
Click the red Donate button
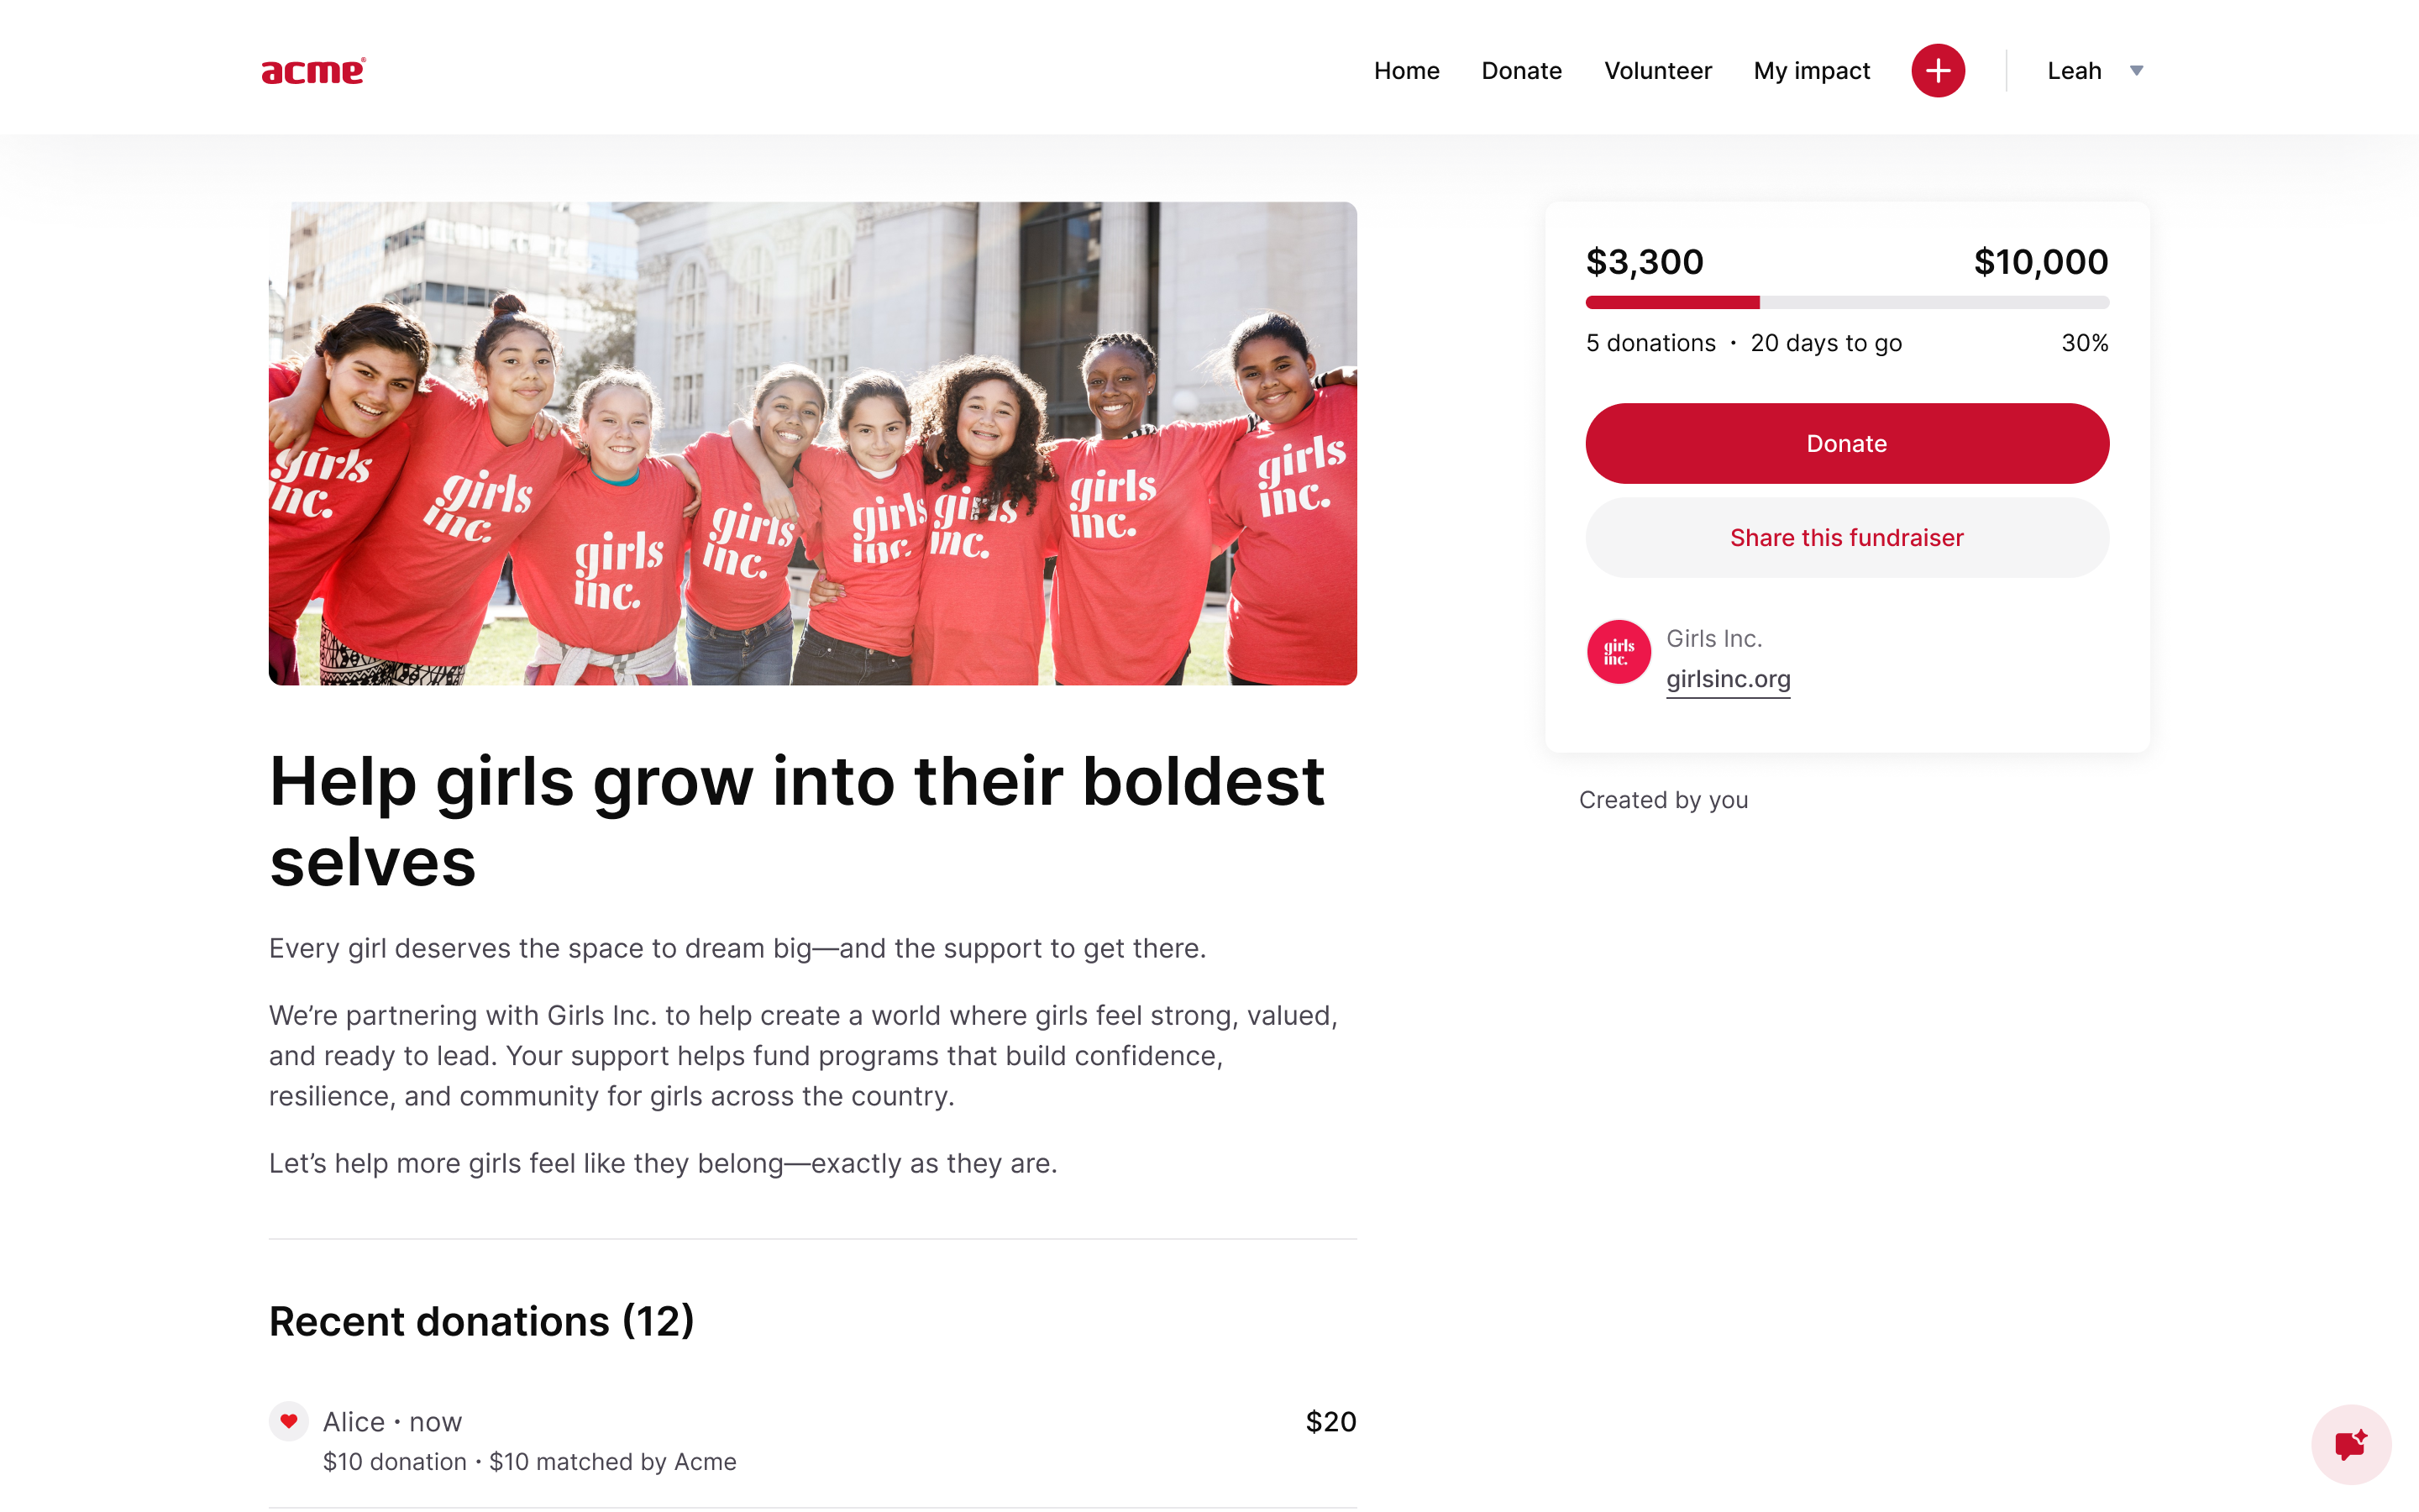click(x=1847, y=444)
